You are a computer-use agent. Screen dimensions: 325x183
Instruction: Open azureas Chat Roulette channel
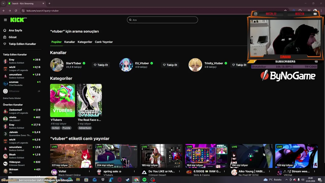pyautogui.click(x=22, y=84)
